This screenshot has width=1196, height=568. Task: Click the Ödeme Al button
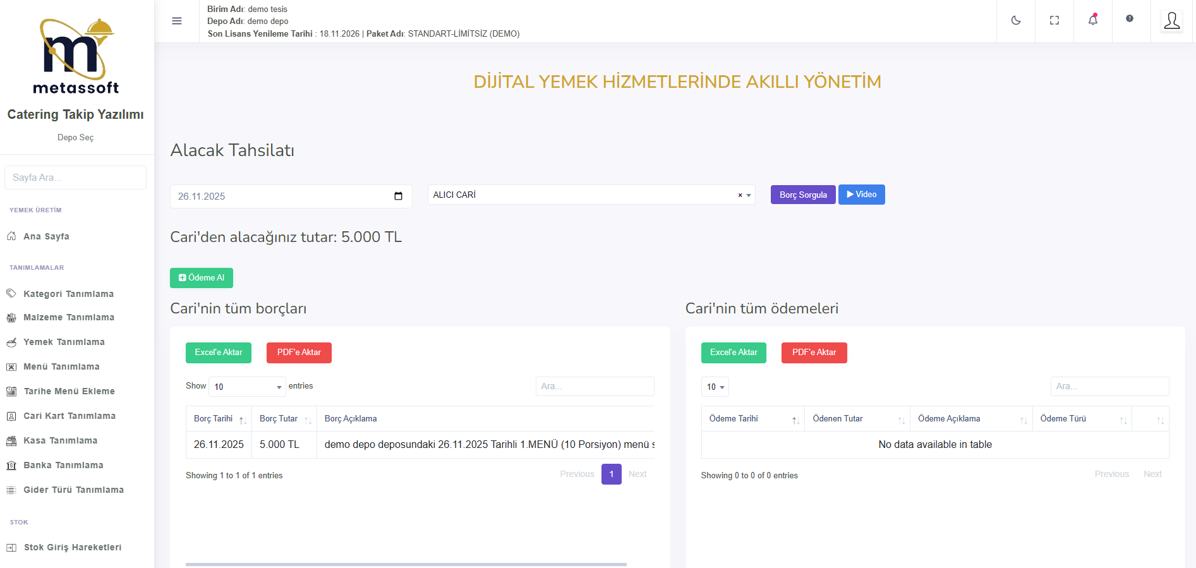202,278
